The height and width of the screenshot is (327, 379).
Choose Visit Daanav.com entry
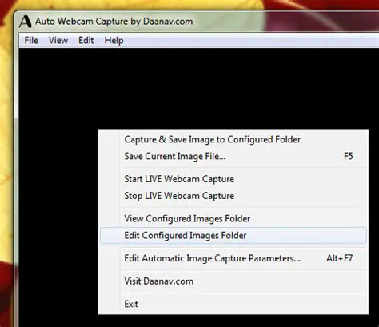tap(233, 281)
